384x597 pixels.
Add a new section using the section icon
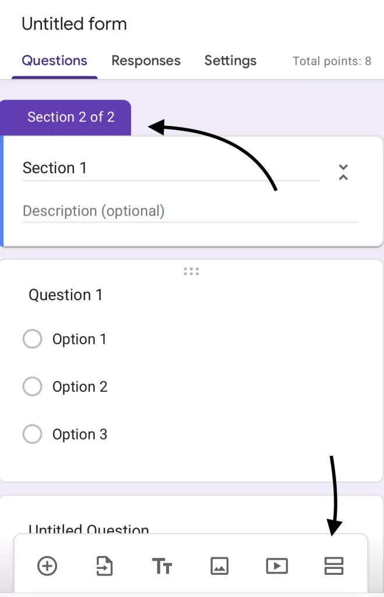(334, 566)
